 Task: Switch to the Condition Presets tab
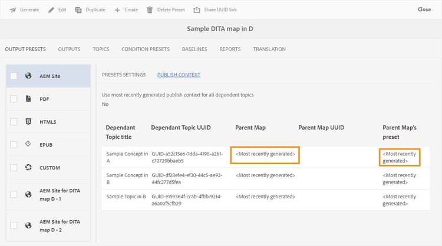pyautogui.click(x=146, y=49)
